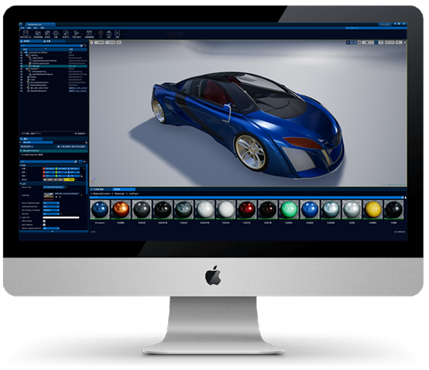Open the viewport options arrow at viewport top-left
Image resolution: width=429 pixels, height=370 pixels.
click(91, 43)
